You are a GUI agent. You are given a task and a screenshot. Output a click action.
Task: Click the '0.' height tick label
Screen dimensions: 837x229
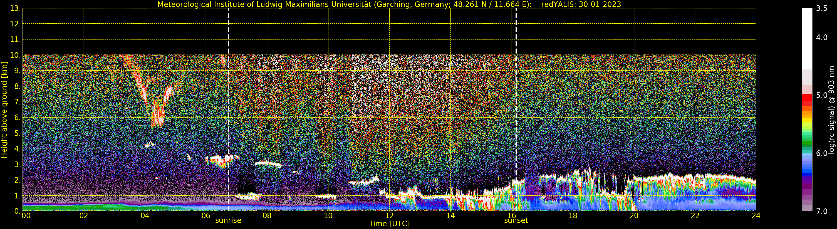(x=17, y=211)
